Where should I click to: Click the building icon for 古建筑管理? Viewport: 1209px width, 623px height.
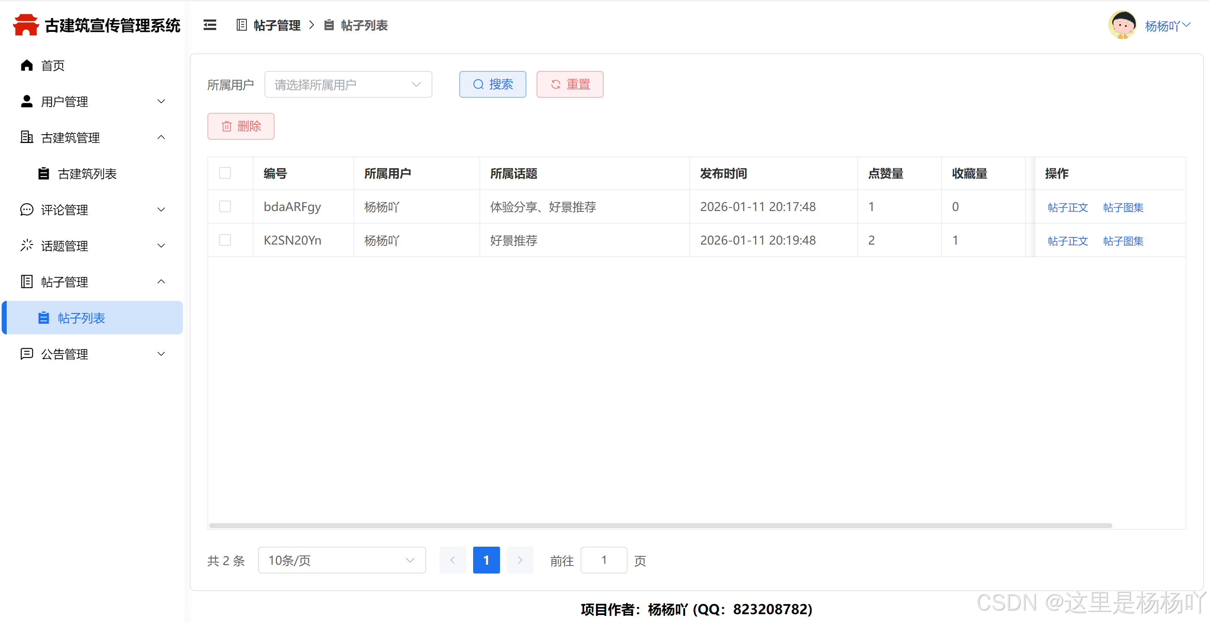27,137
